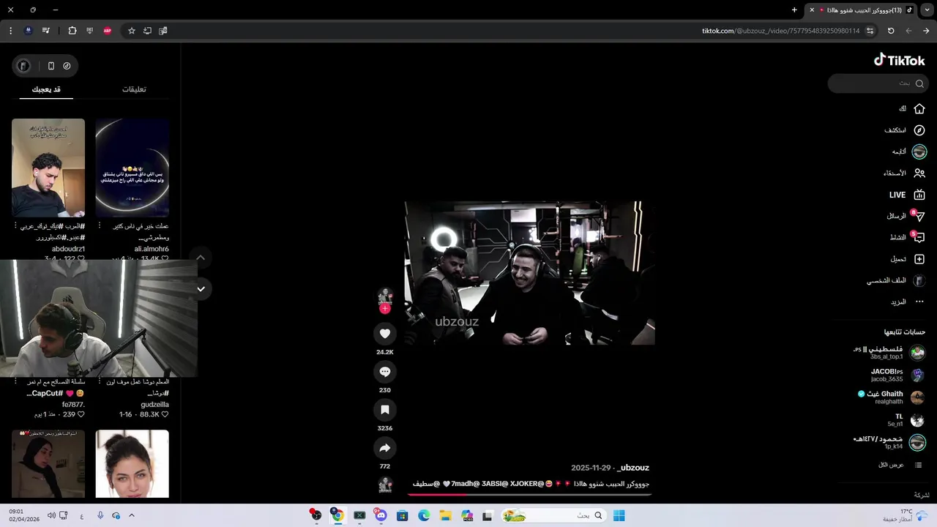
Task: Open the More three-dots menu
Action: 919,302
